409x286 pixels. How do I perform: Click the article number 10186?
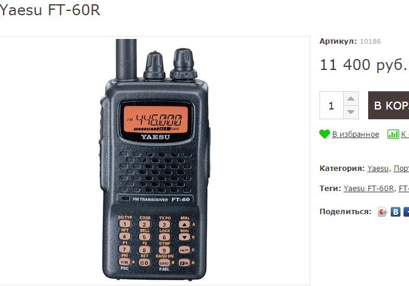tap(370, 41)
